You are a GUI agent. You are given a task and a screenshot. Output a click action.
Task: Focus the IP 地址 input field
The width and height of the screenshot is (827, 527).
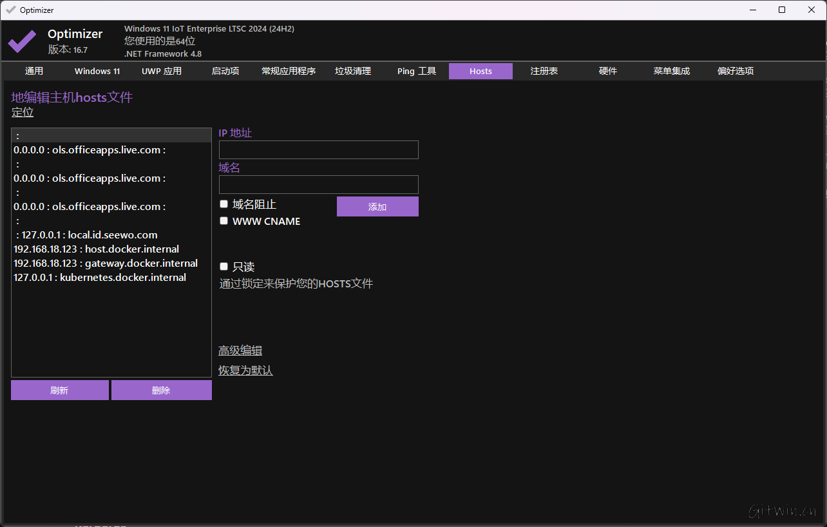319,150
